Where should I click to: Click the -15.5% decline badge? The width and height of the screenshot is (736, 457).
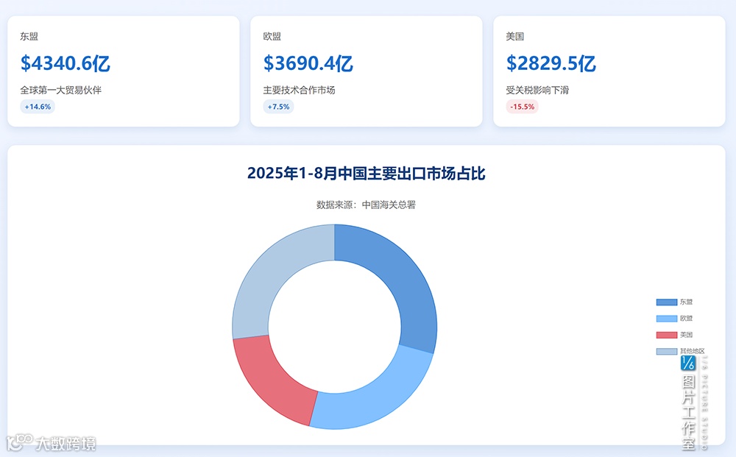coord(523,107)
